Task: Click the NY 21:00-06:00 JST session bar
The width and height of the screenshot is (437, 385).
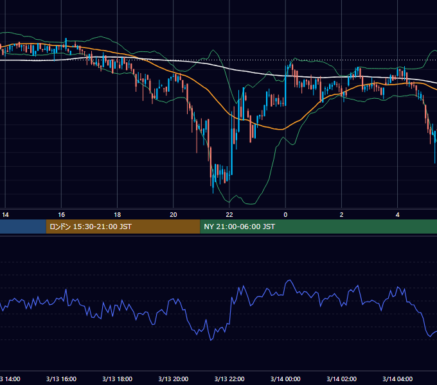Action: (319, 227)
